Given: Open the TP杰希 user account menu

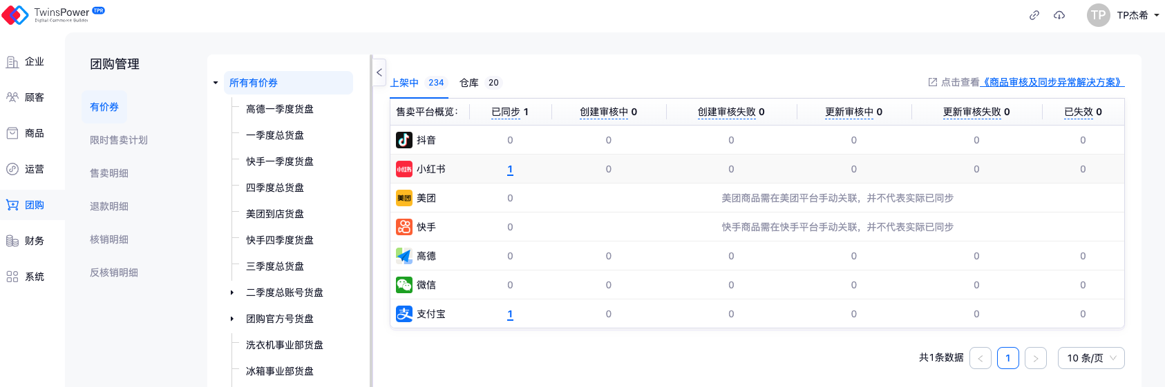Looking at the screenshot, I should click(1124, 15).
